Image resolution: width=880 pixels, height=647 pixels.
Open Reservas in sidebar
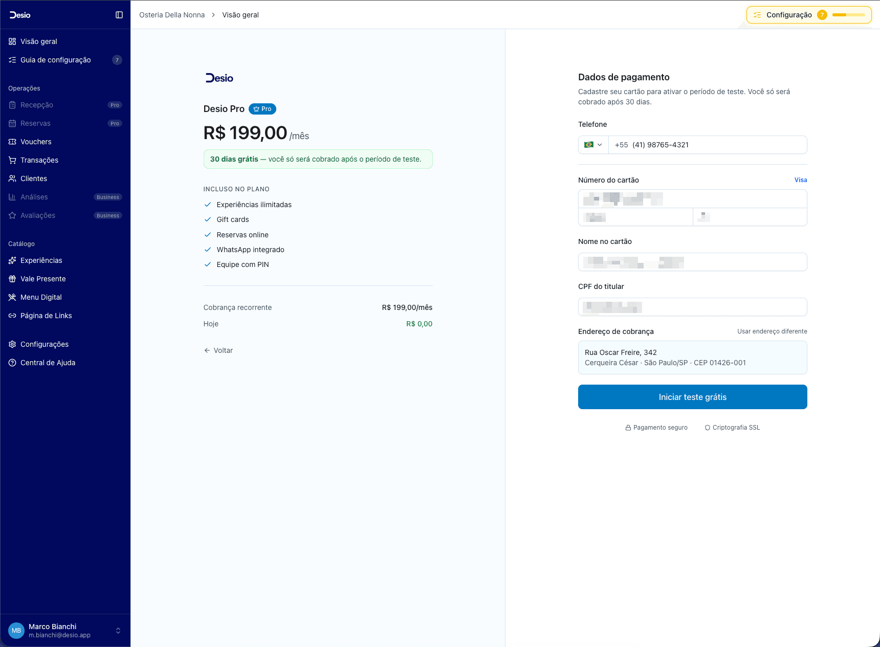[65, 123]
